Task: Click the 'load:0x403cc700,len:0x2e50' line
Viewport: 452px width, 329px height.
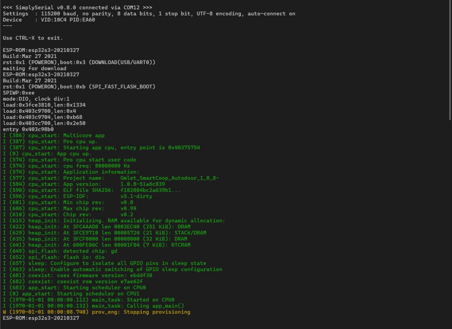Action: pyautogui.click(x=44, y=123)
